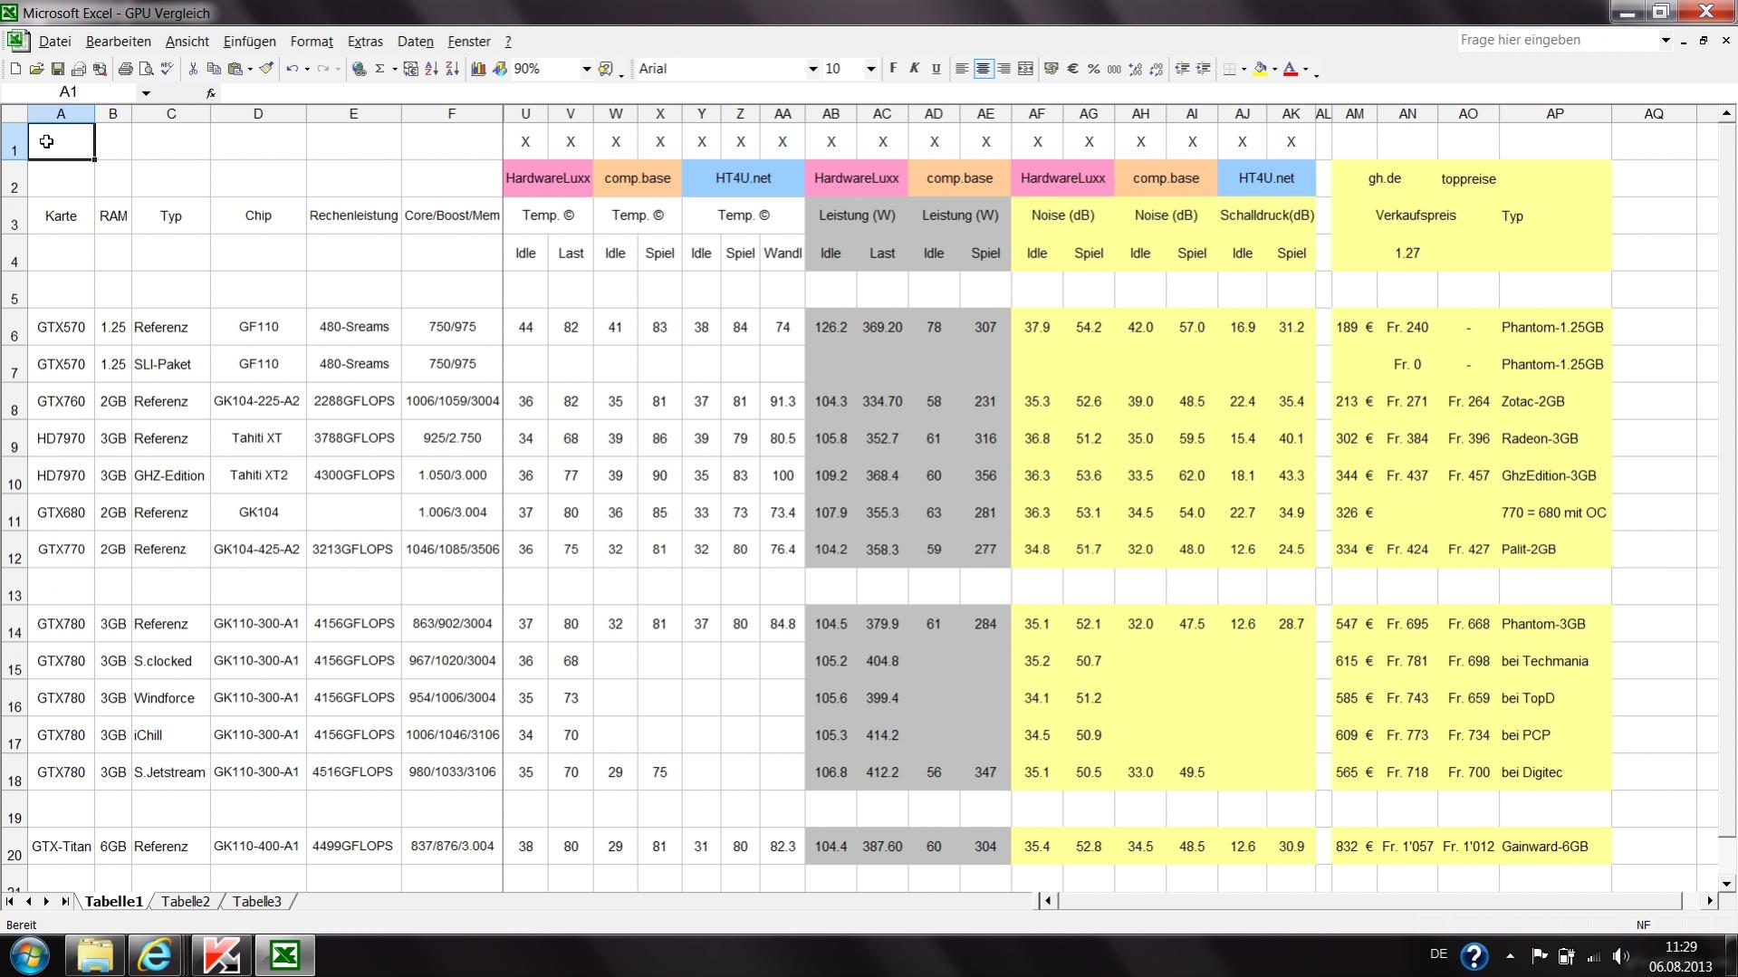Activate the Format Painter brush
This screenshot has height=977, width=1738.
266,69
